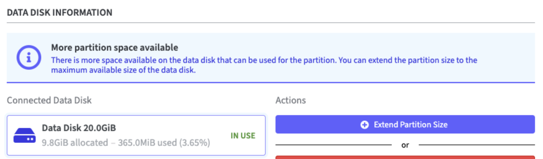The height and width of the screenshot is (159, 543).
Task: Click the data disk drive icon
Action: (x=25, y=135)
